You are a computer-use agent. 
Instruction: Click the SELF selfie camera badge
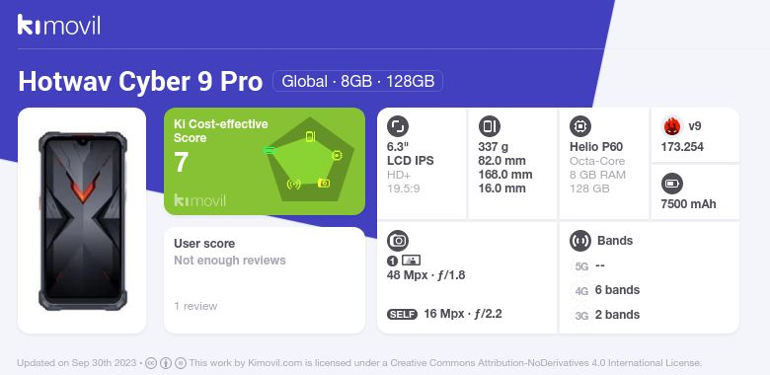pos(402,314)
